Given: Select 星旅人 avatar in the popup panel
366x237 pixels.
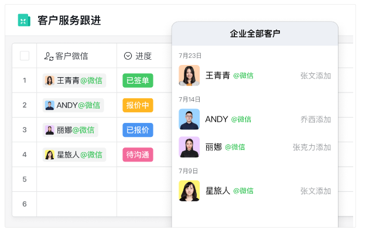Looking at the screenshot, I should coord(189,191).
